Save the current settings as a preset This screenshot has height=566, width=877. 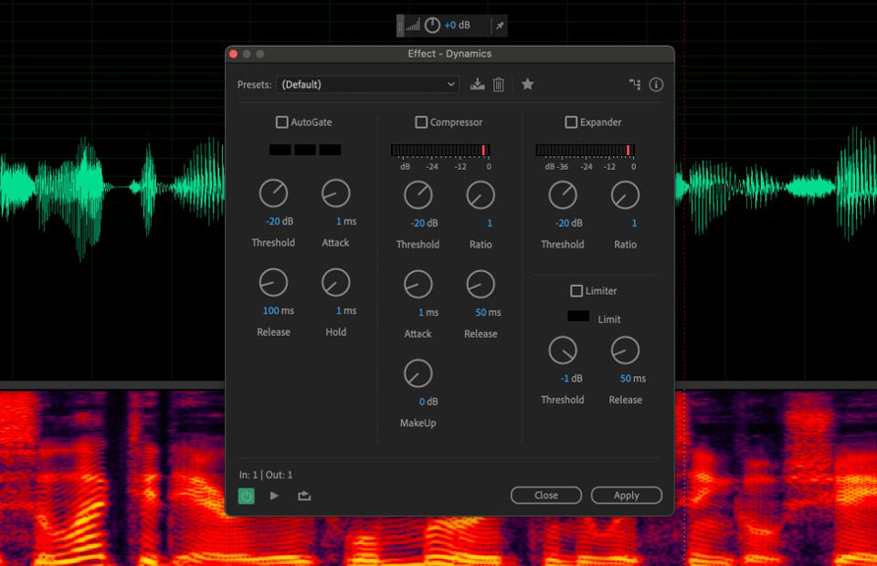point(479,83)
